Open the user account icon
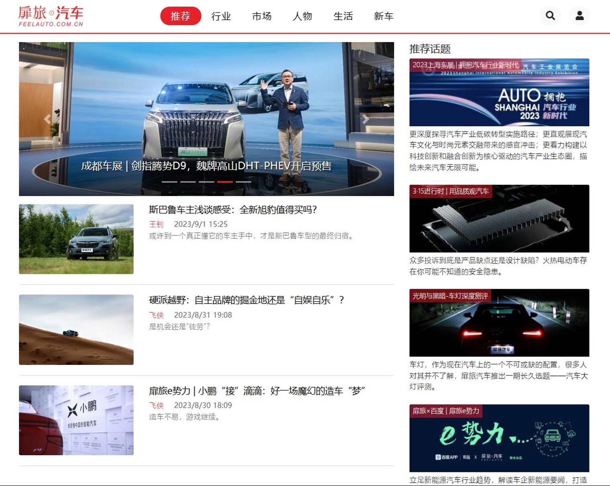This screenshot has width=610, height=486. point(579,16)
